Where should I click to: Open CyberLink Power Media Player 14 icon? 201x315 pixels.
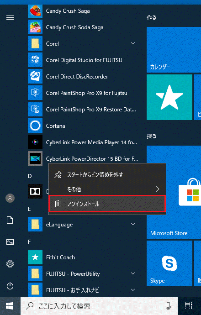[35, 142]
